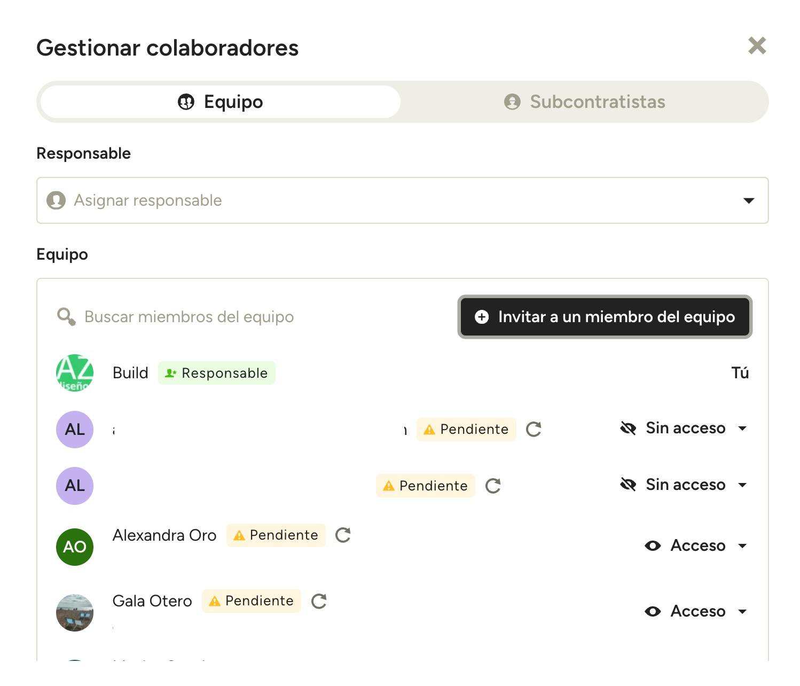This screenshot has height=686, width=800.
Task: Click crossed-eye icon on second AL member
Action: pos(628,485)
